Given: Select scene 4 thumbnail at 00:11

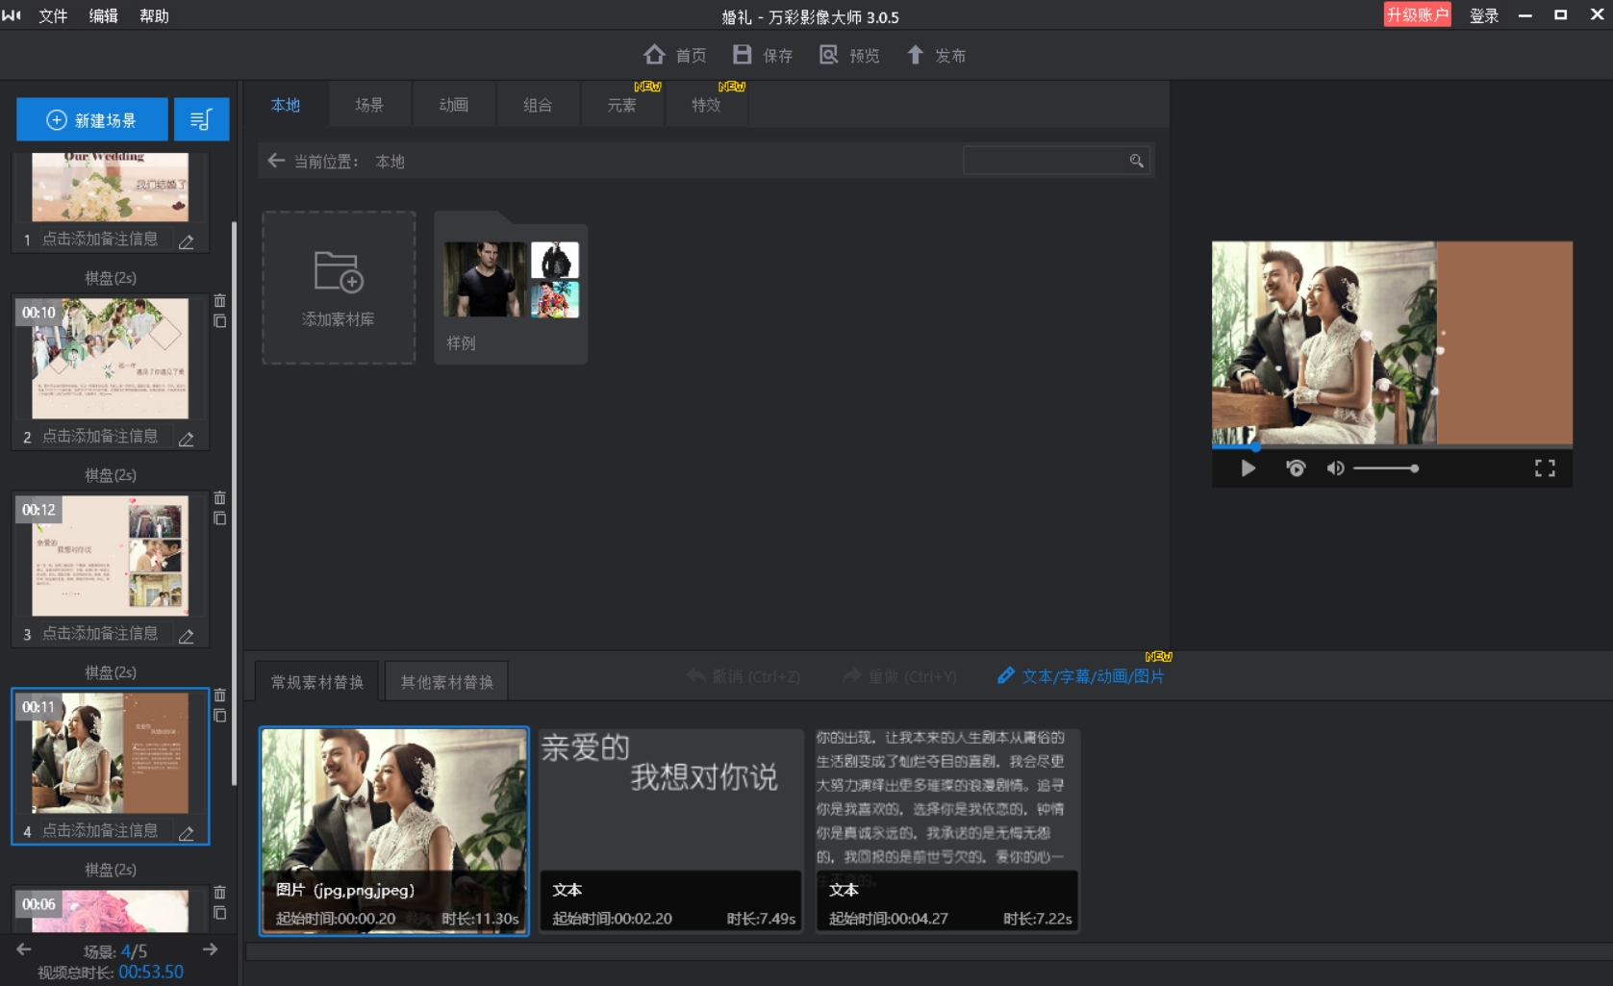Looking at the screenshot, I should point(111,752).
